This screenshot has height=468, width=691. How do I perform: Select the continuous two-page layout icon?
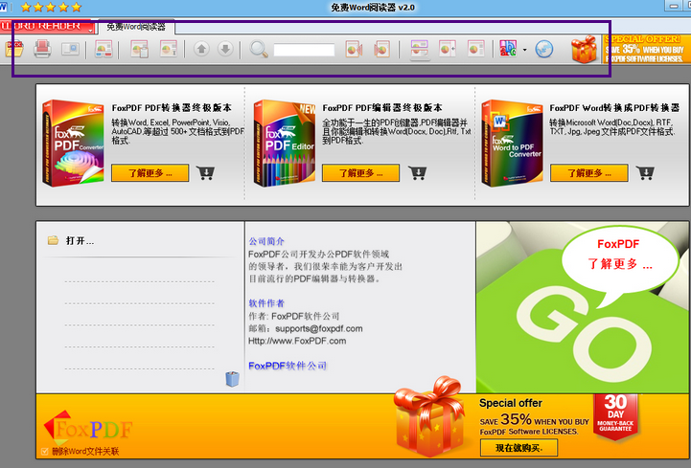tap(419, 49)
